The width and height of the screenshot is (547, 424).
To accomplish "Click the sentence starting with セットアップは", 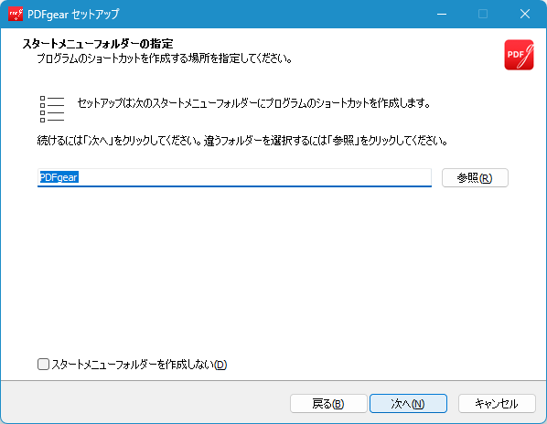I will click(x=253, y=103).
